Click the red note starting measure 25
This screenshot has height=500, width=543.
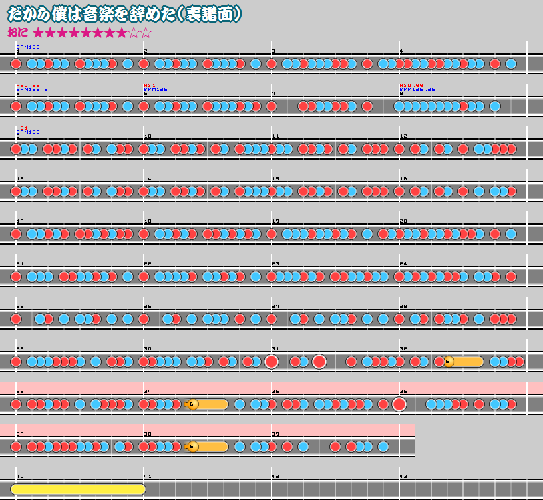click(16, 319)
